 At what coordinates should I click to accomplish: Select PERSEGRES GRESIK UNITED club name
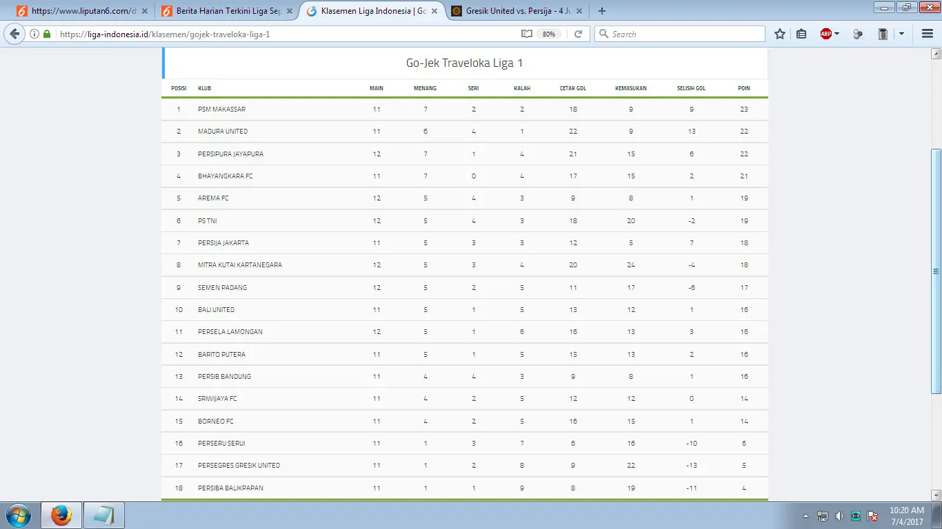point(239,465)
